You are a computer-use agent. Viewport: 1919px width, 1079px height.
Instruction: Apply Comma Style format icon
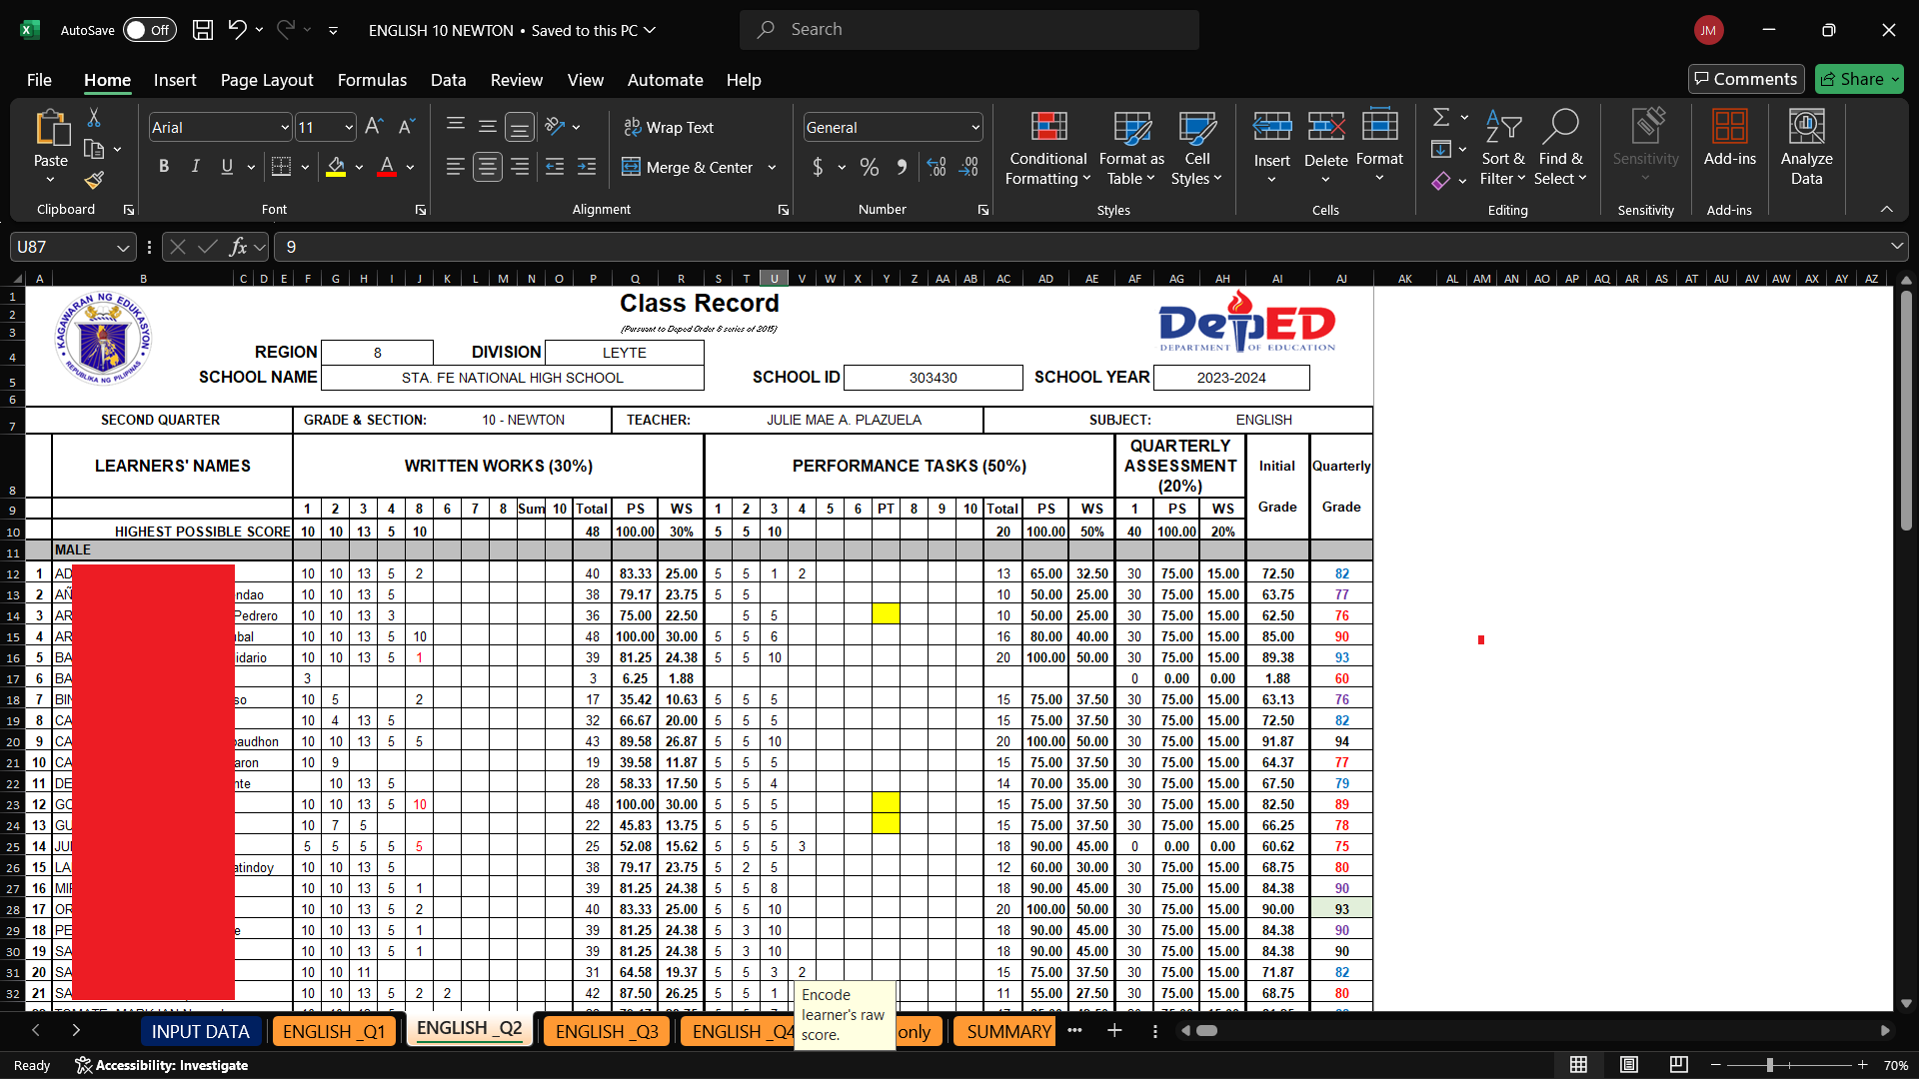(x=902, y=167)
